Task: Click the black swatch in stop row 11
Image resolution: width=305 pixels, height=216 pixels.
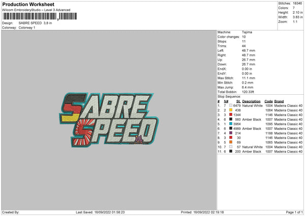Action: pos(231,151)
